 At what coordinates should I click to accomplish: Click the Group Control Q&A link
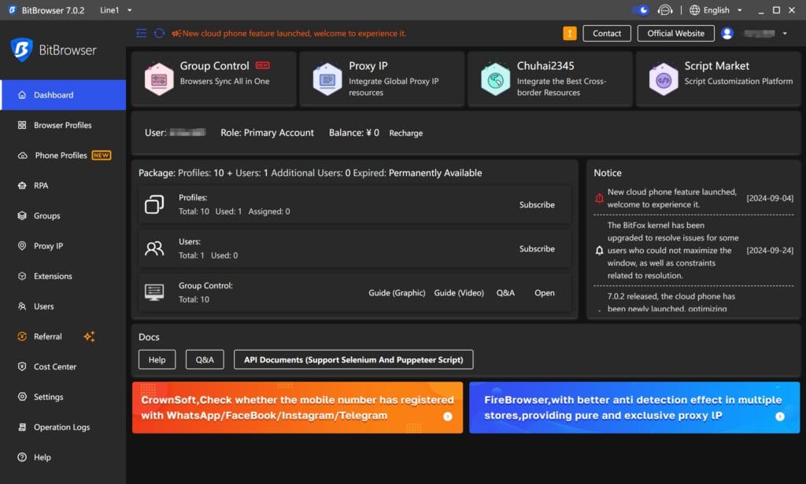pos(505,293)
